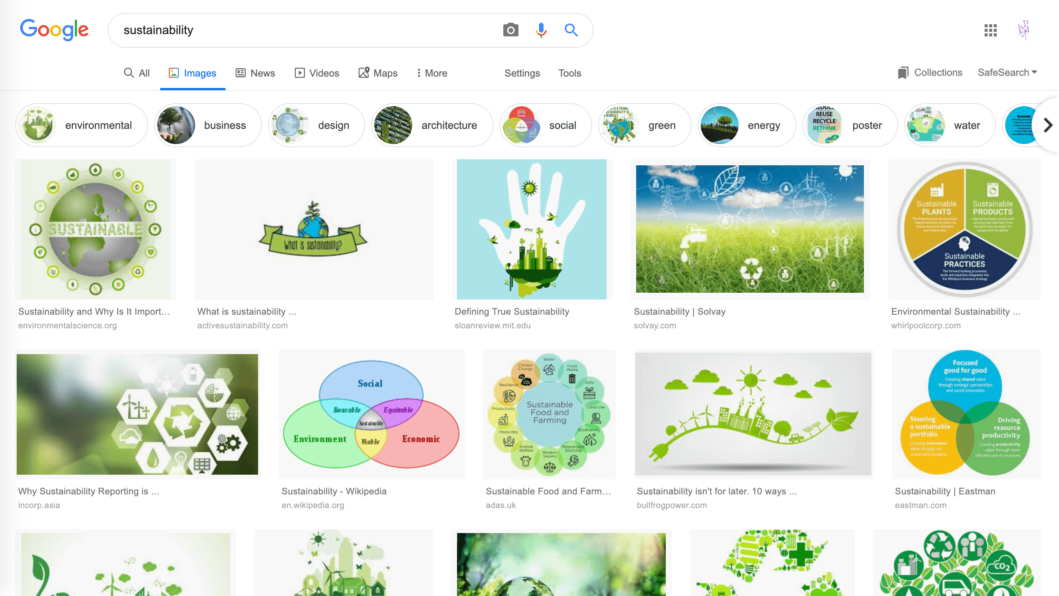Filter by the energy chip
1059x596 pixels.
point(747,125)
